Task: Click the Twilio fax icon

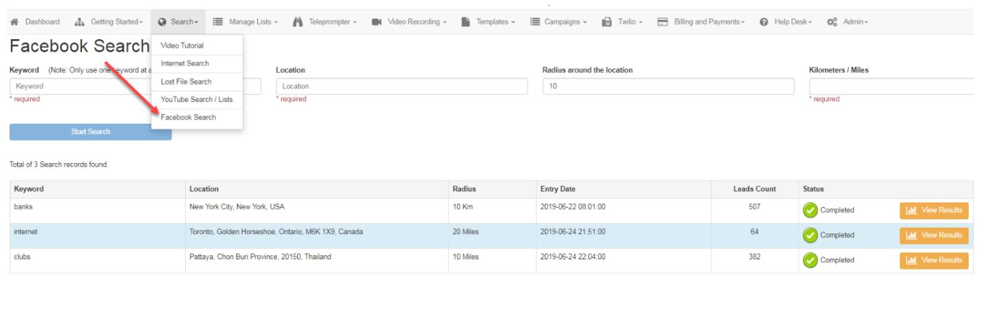Action: point(607,22)
